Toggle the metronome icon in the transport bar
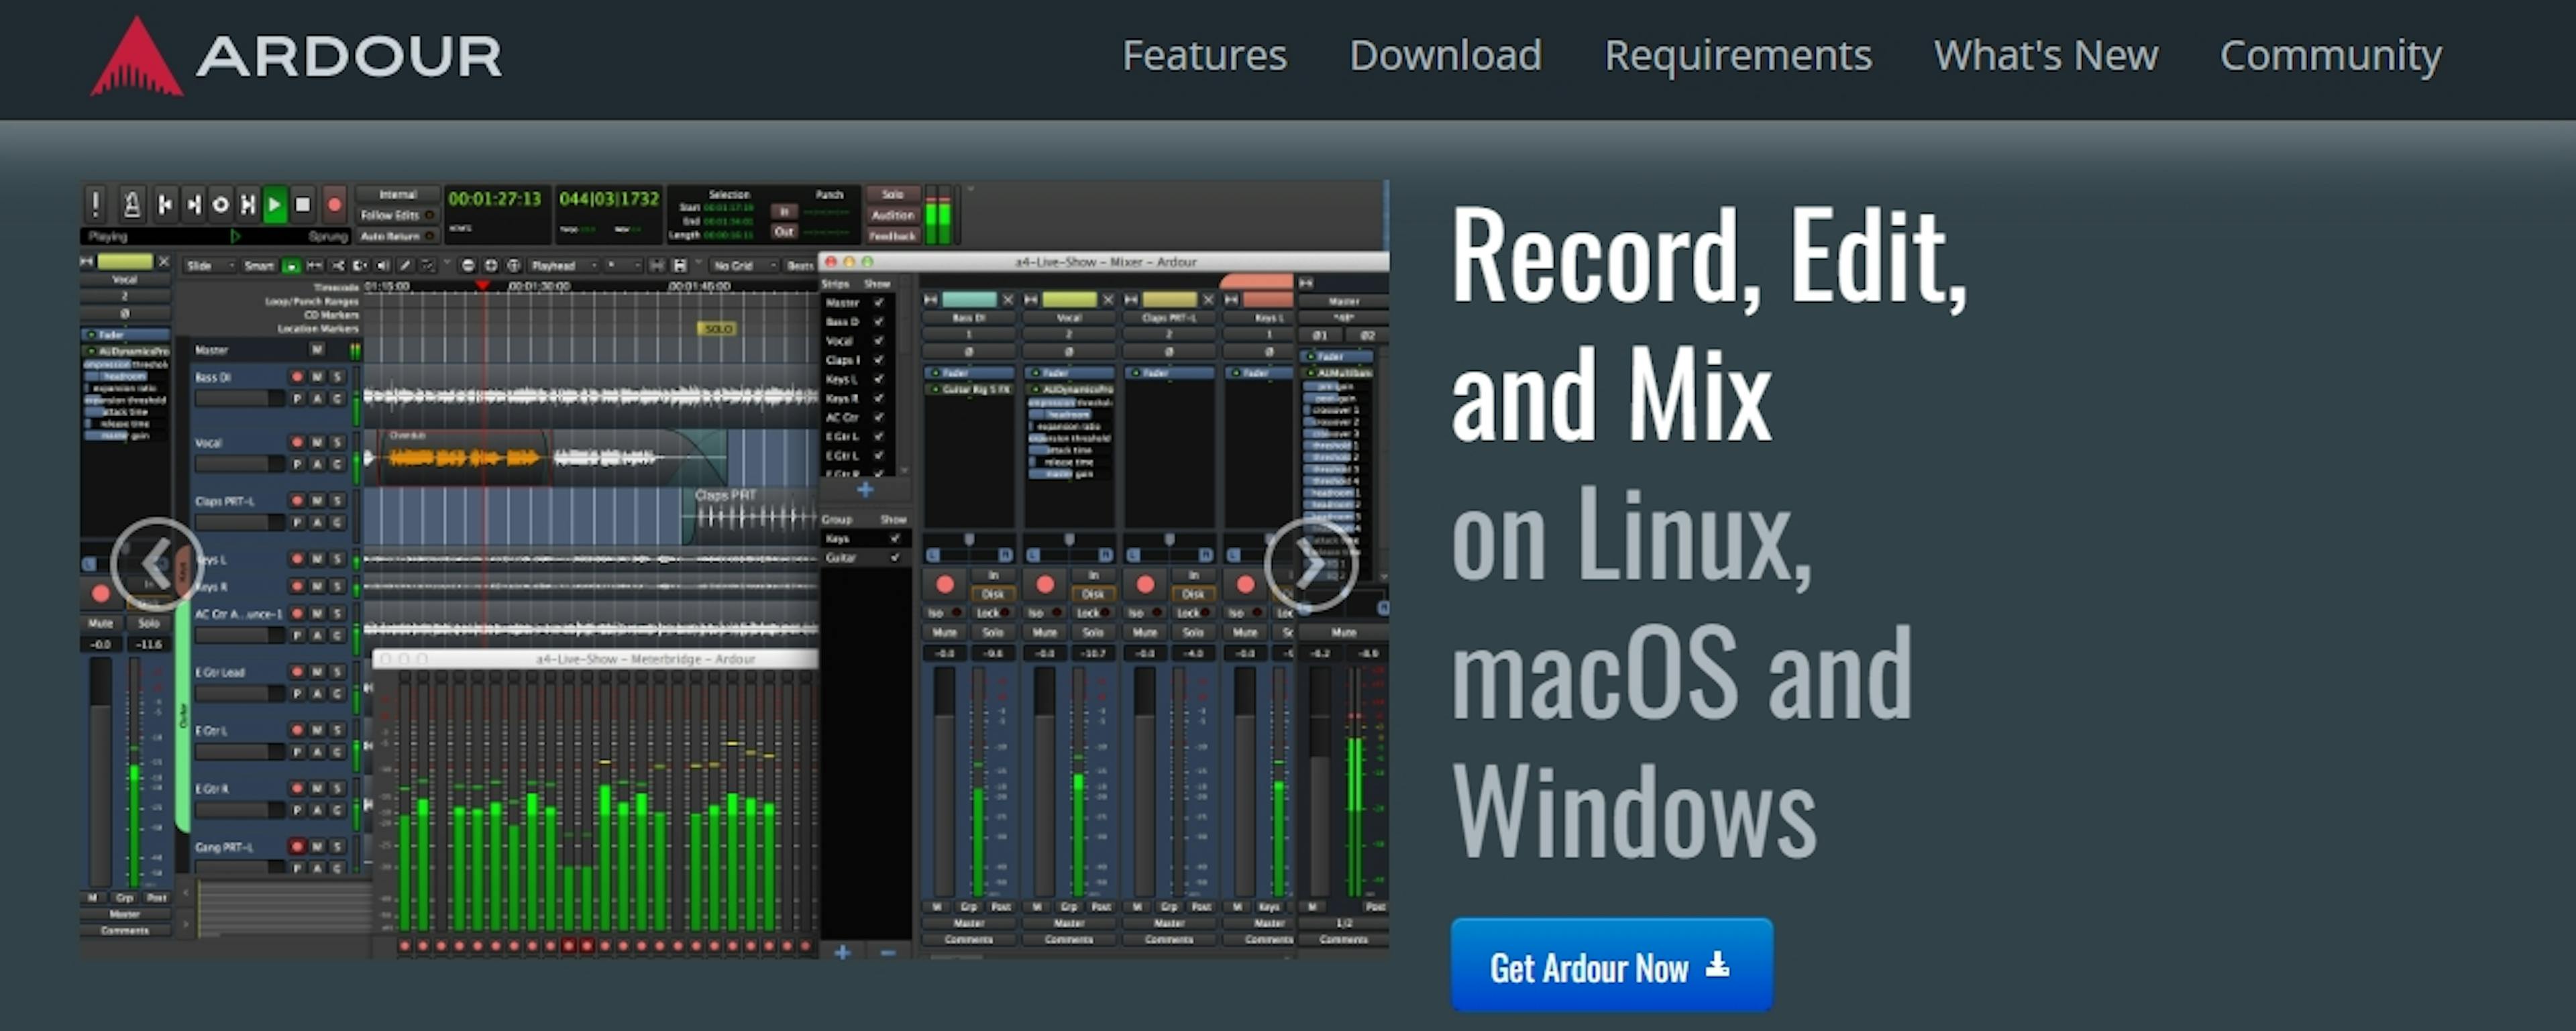 click(x=131, y=205)
